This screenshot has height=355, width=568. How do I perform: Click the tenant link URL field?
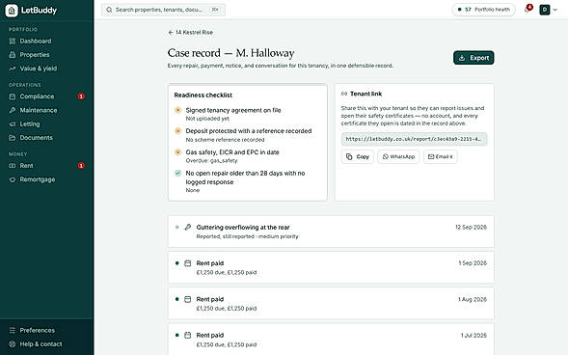pos(414,139)
